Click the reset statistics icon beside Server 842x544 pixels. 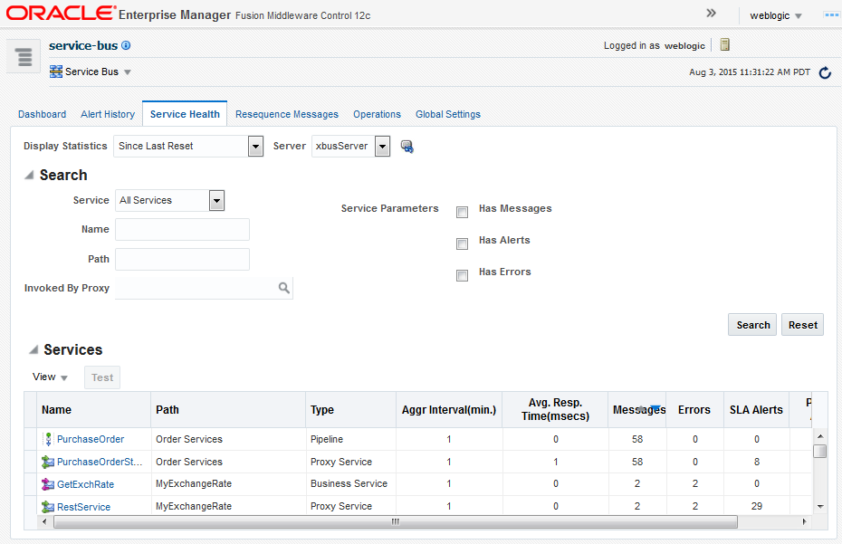(x=407, y=146)
